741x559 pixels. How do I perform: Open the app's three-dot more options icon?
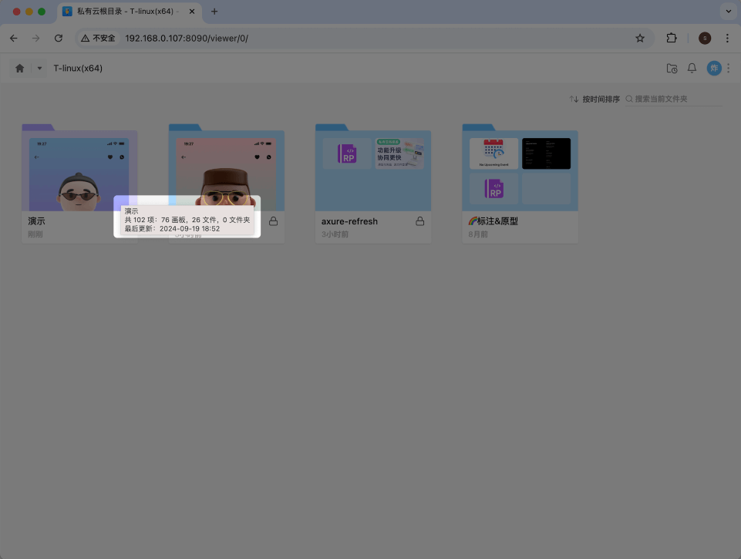tap(729, 68)
